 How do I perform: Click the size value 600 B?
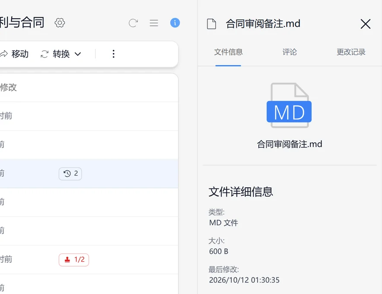(x=219, y=251)
